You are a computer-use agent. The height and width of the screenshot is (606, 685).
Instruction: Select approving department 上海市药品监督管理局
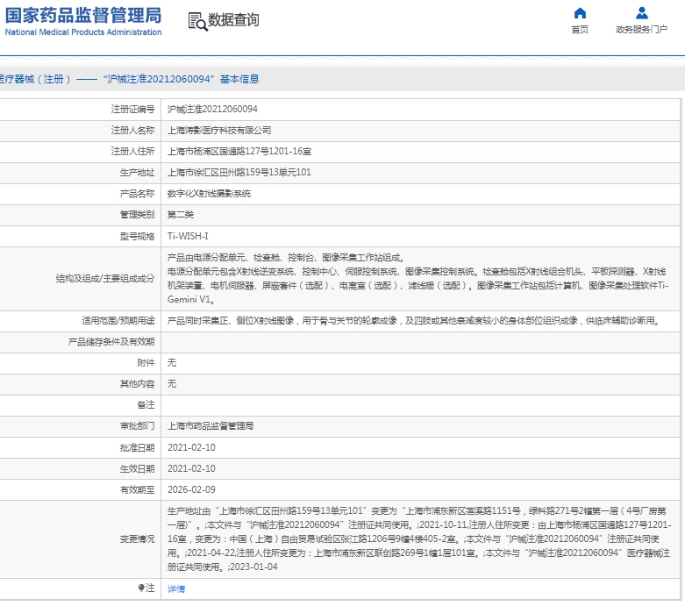click(210, 425)
